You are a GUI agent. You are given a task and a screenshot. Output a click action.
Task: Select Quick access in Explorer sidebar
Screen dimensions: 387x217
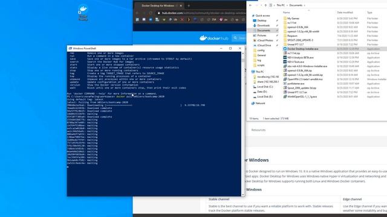point(262,16)
